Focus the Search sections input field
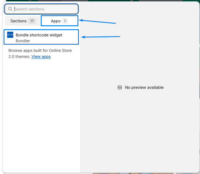Image resolution: width=200 pixels, height=174 pixels. tap(41, 9)
